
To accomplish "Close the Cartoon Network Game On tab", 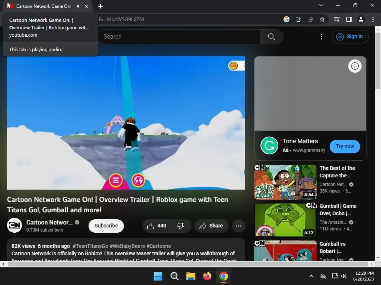I will tap(86, 6).
